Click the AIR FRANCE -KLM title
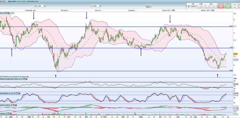The height and width of the screenshot is (118, 240). coord(32,1)
